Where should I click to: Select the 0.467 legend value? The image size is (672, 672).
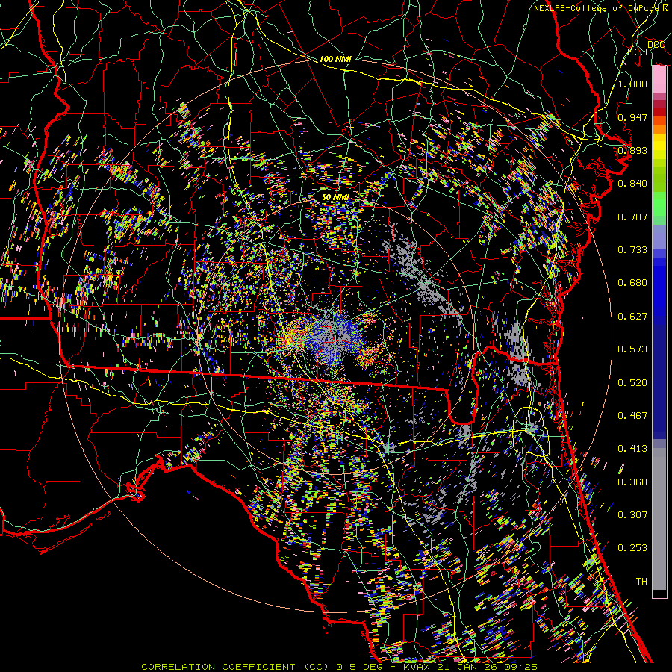632,416
